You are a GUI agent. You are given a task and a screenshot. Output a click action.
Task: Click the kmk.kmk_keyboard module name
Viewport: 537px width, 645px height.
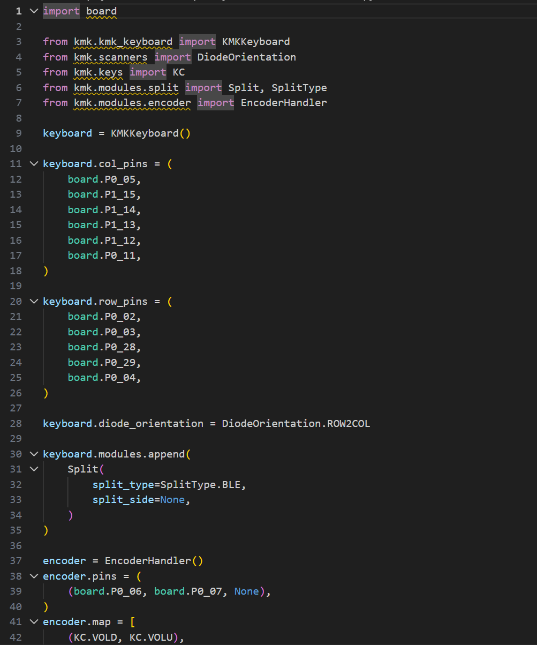click(x=123, y=42)
